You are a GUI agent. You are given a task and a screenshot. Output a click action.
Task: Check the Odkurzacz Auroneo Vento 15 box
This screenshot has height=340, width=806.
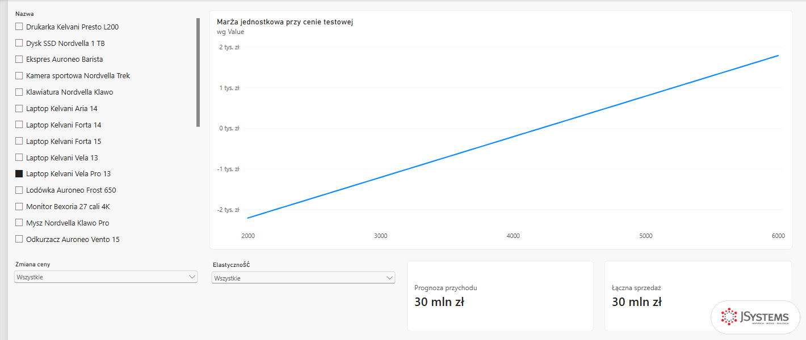tap(19, 239)
